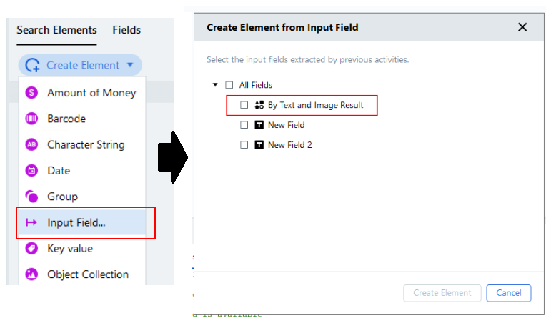Screen dimensions: 546x318
Task: Choose the Key value tag icon
Action: pos(31,249)
